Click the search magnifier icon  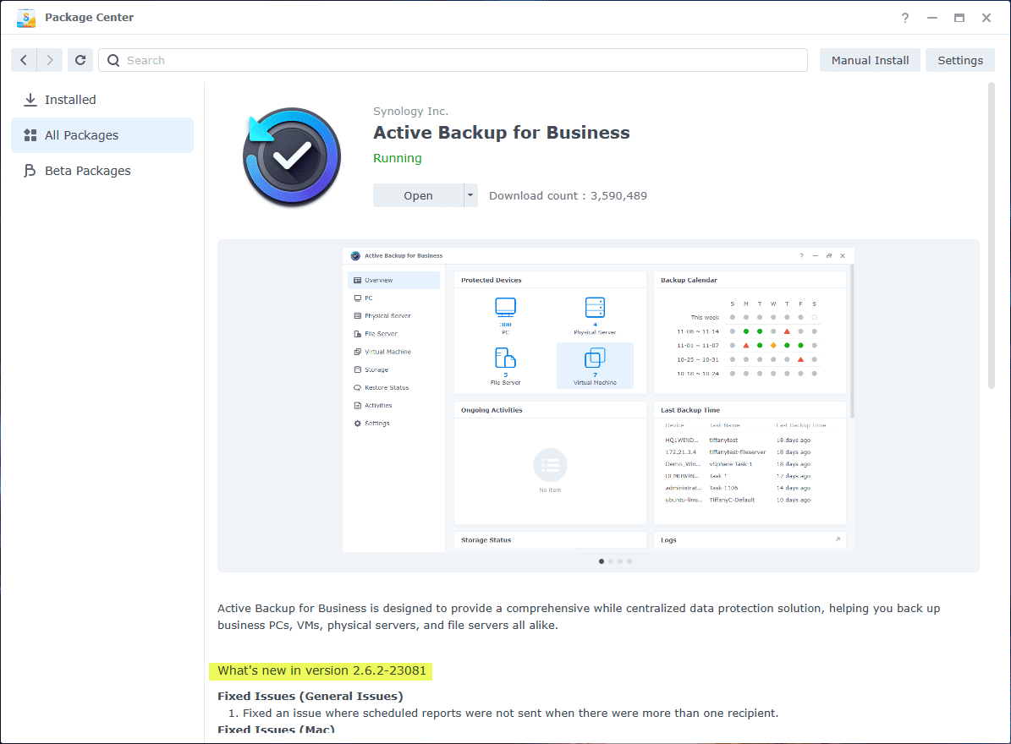pyautogui.click(x=113, y=60)
